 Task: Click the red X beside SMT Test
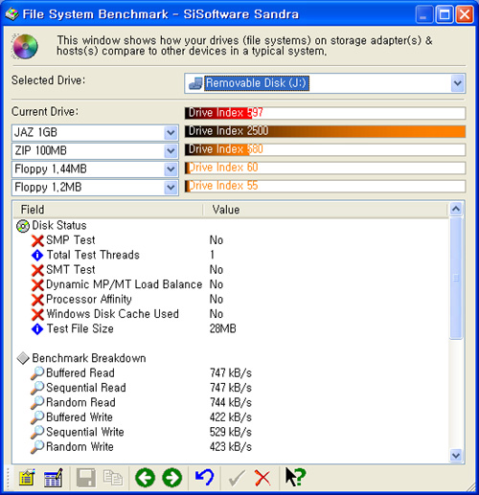coord(37,270)
